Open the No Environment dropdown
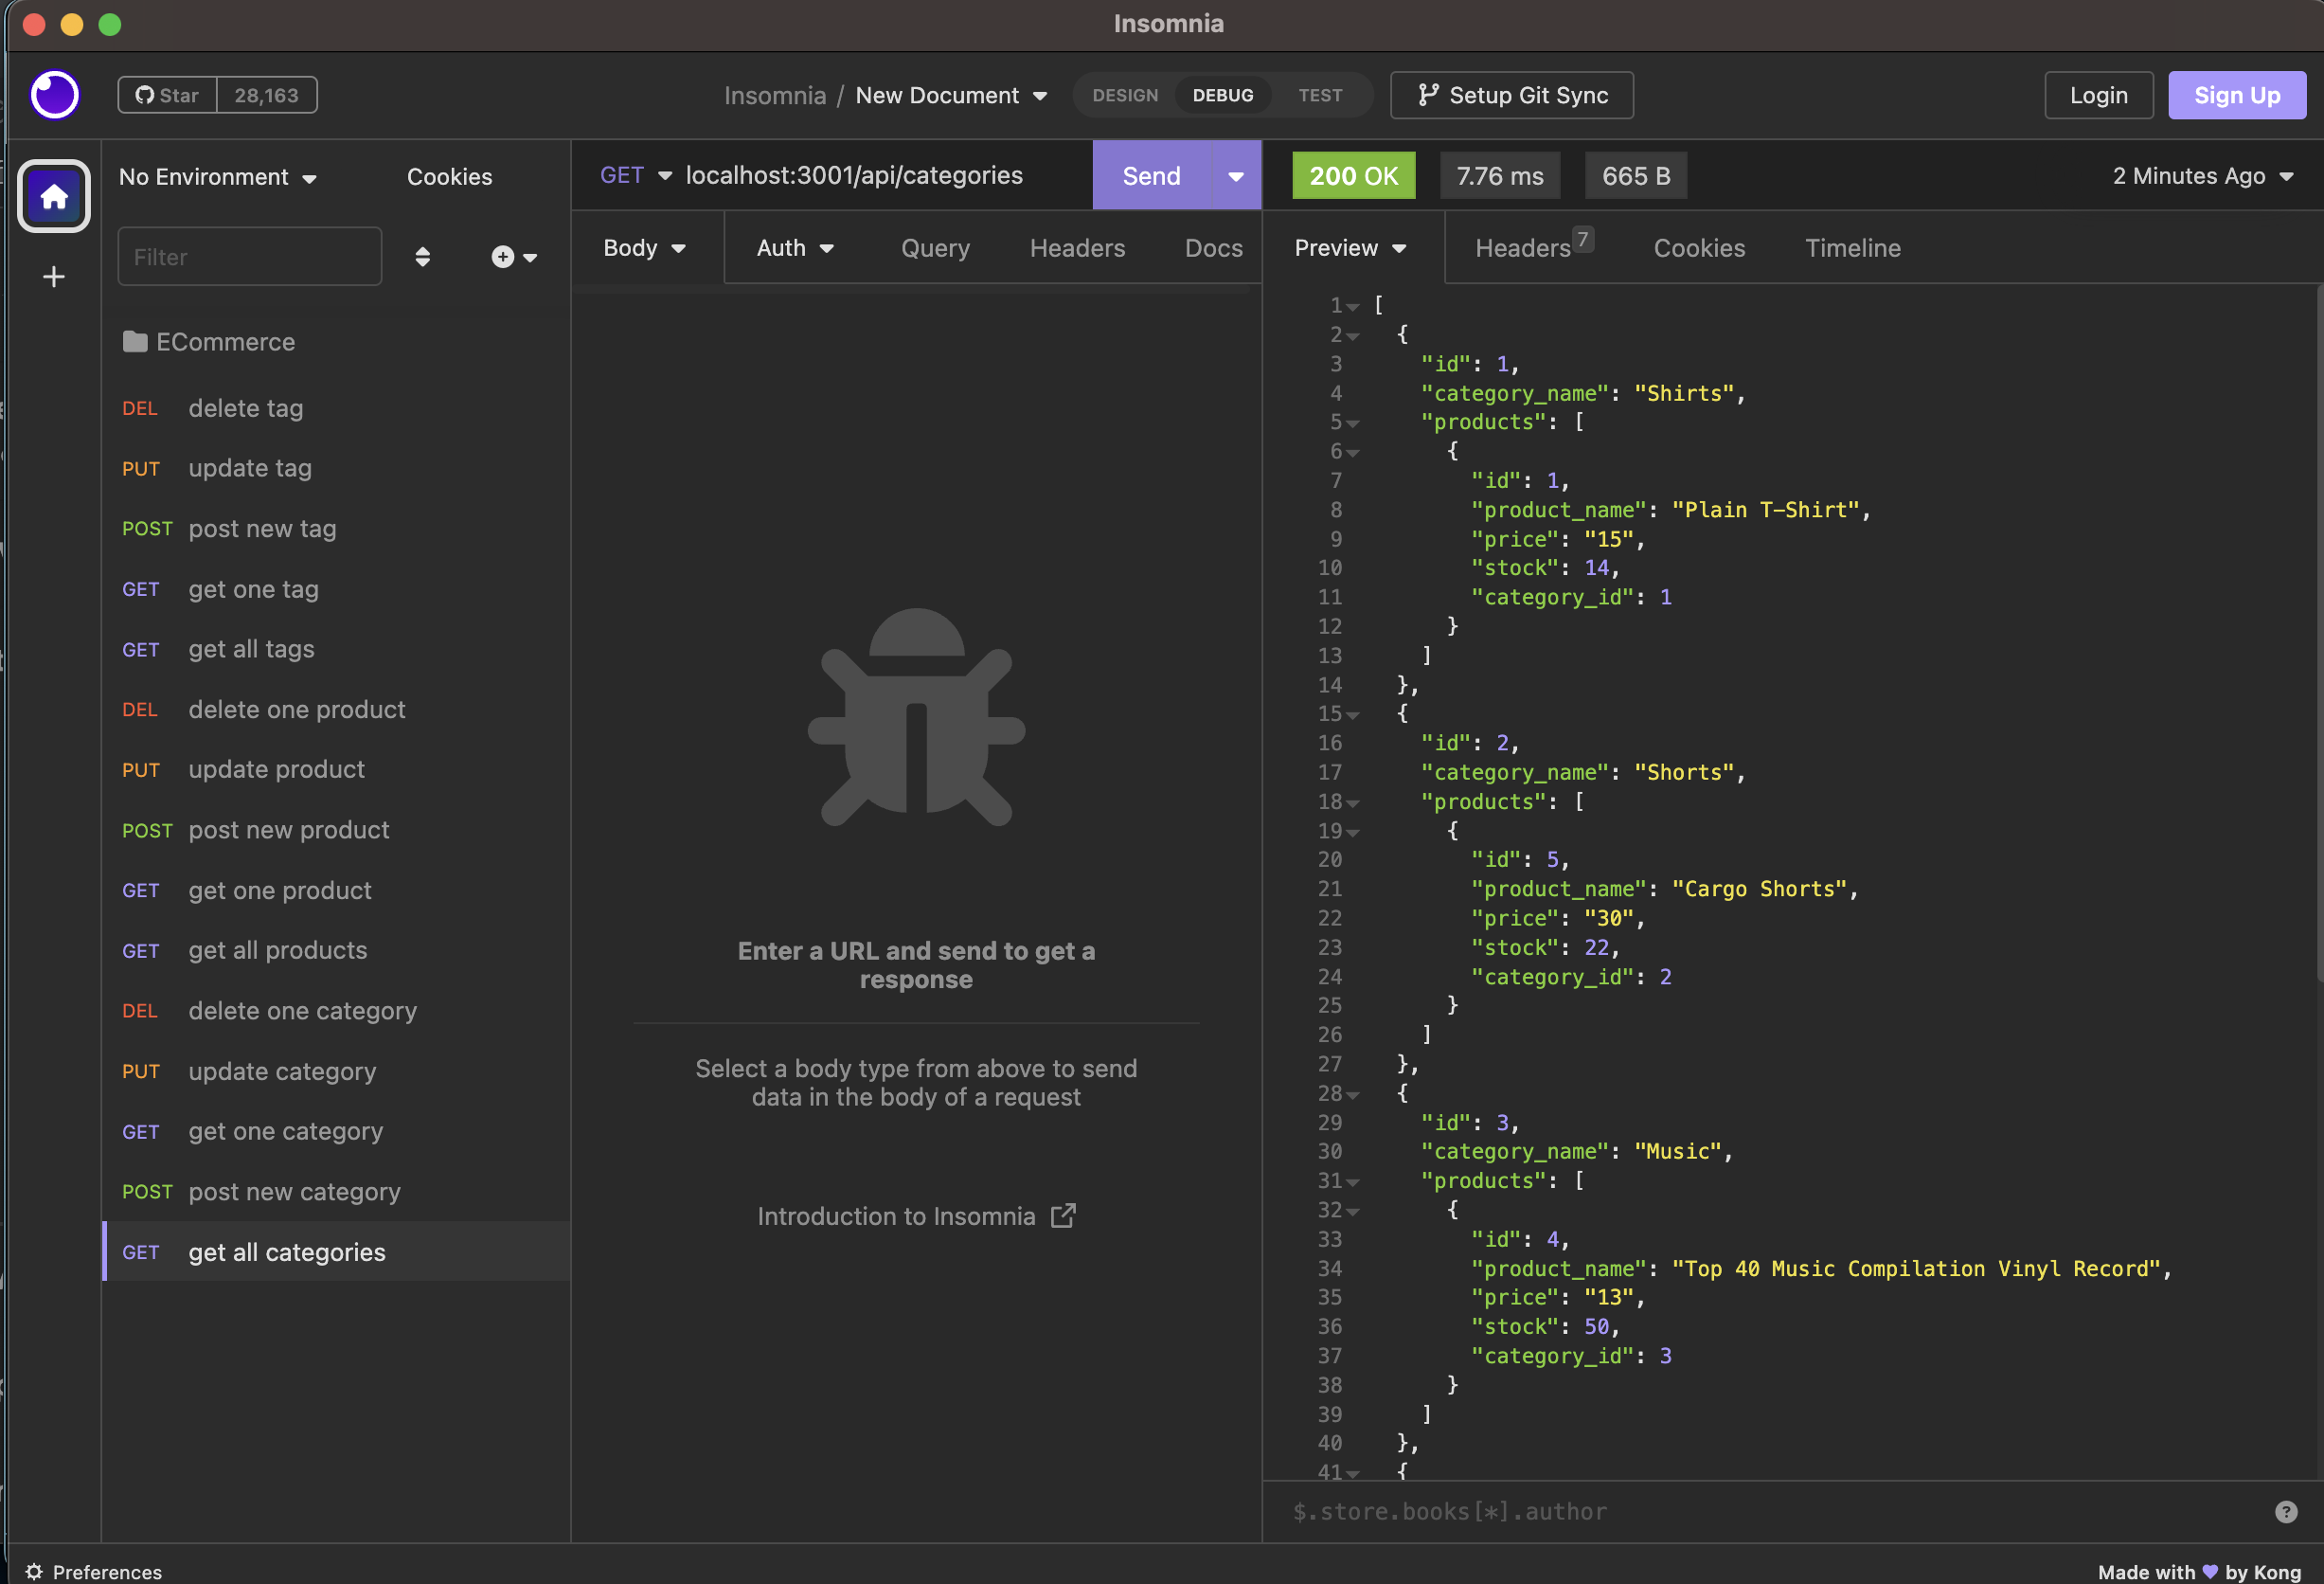This screenshot has height=1584, width=2324. tap(216, 176)
